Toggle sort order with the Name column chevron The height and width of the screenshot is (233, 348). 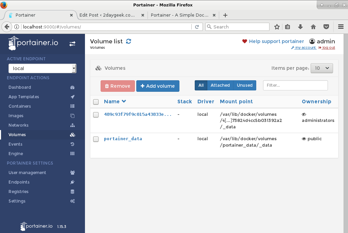coord(124,101)
